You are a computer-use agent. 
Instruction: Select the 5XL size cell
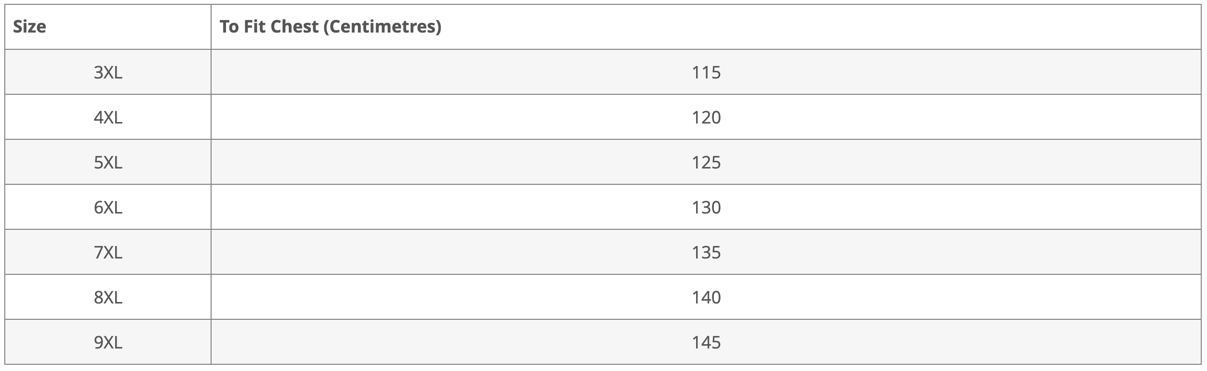[108, 162]
